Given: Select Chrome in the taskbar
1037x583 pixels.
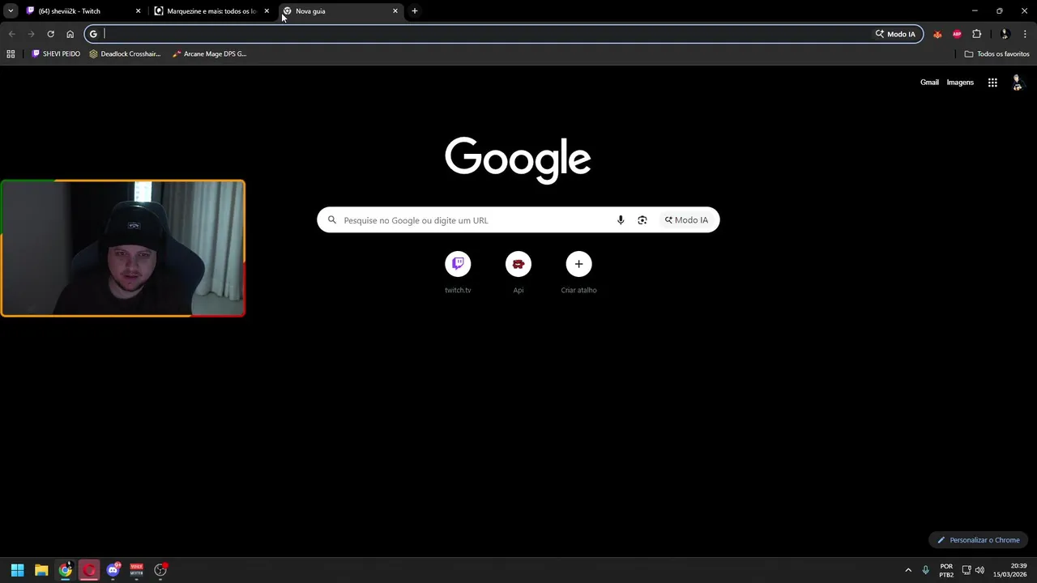Looking at the screenshot, I should pos(65,570).
